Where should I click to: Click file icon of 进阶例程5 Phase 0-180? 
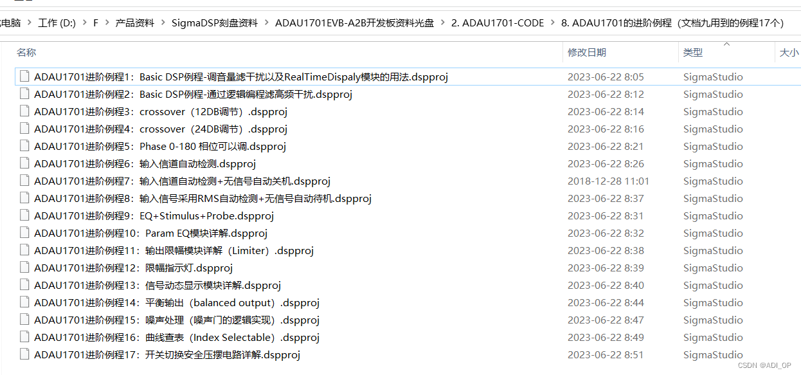click(x=24, y=146)
